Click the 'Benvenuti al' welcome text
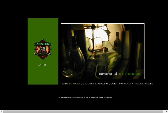The image size is (168, 113). coord(108,74)
